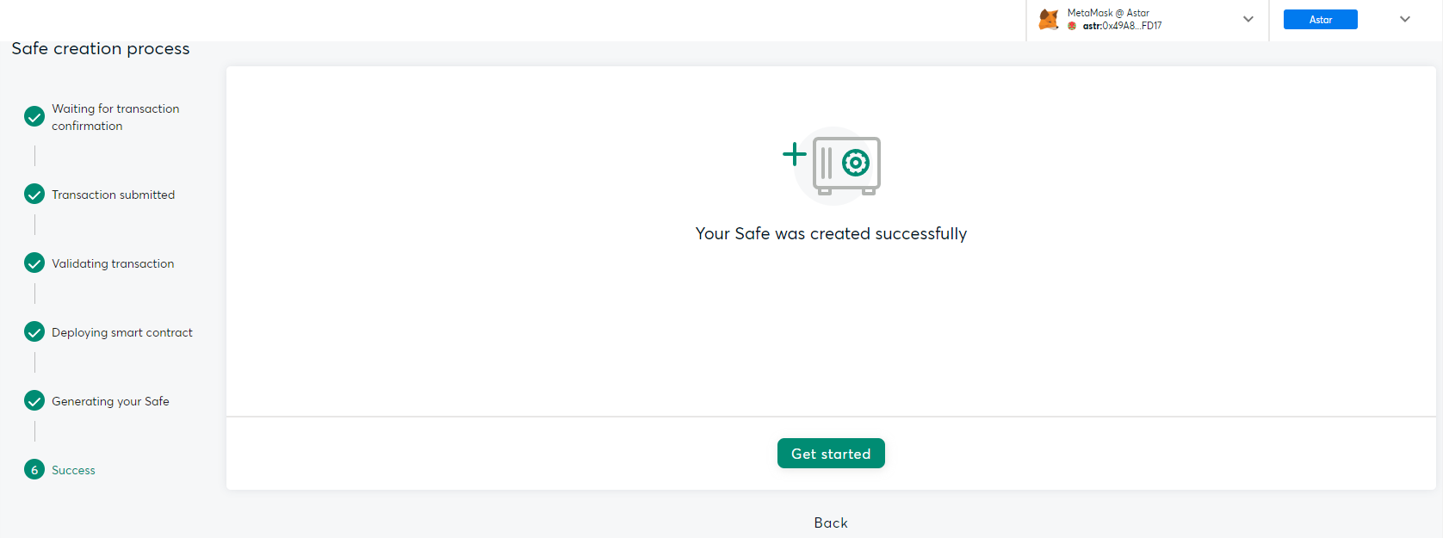Click 'Your Safe was created successfully' message
Screen dimensions: 1443x538
point(831,233)
